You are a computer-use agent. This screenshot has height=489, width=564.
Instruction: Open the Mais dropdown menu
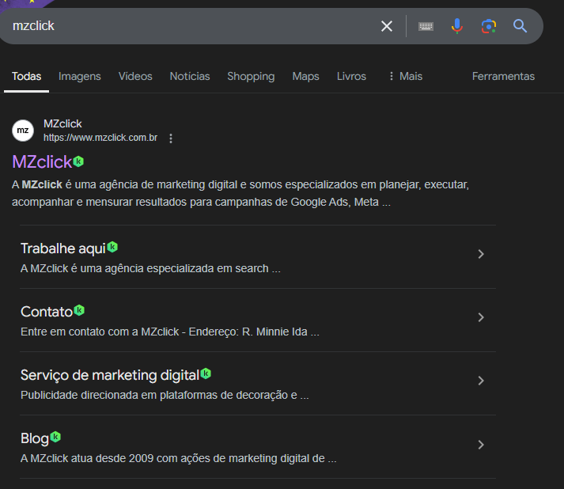point(405,76)
